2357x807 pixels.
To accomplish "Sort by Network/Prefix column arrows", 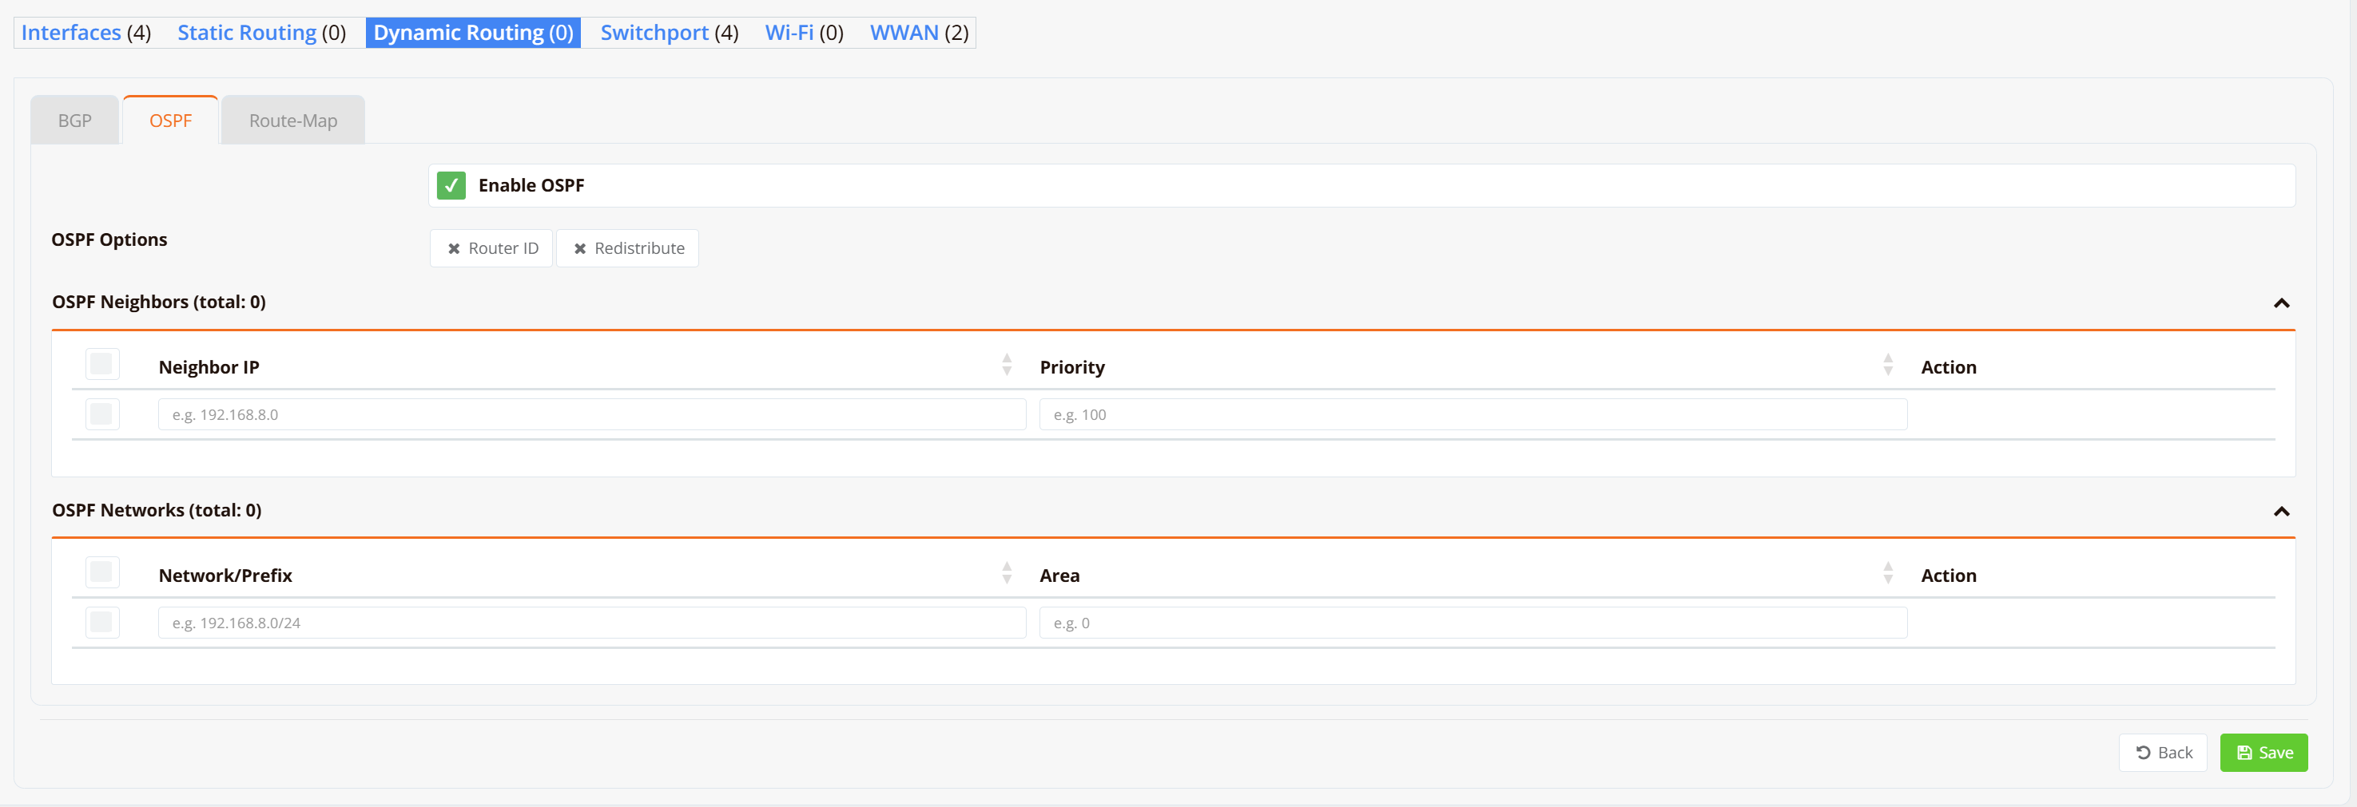I will point(1007,574).
